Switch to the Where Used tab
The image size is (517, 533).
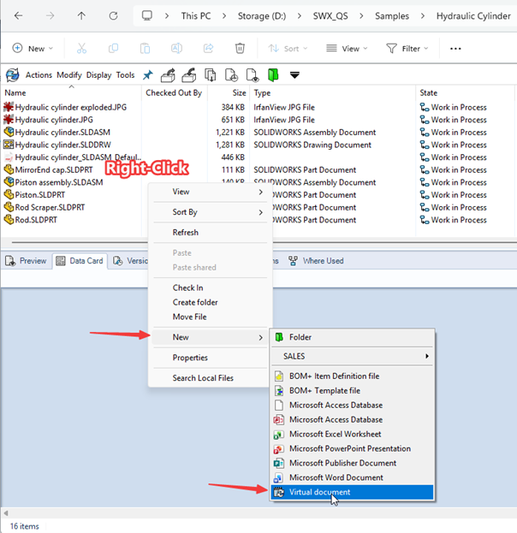tap(317, 261)
